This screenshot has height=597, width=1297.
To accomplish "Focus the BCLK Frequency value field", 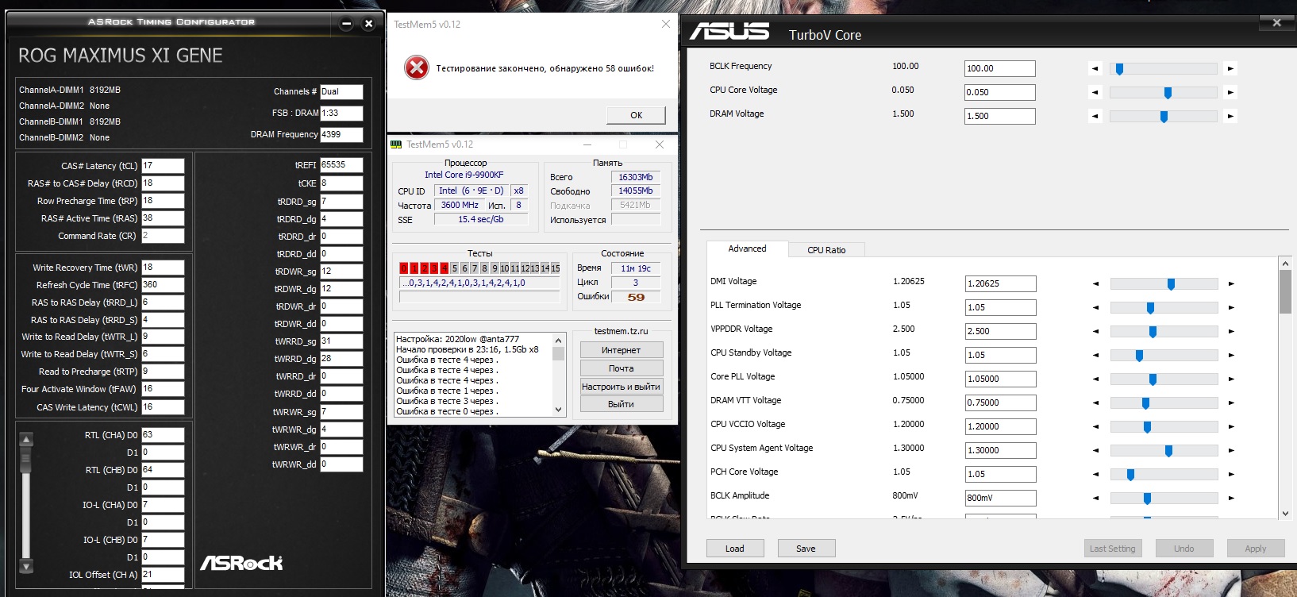I will click(1000, 69).
